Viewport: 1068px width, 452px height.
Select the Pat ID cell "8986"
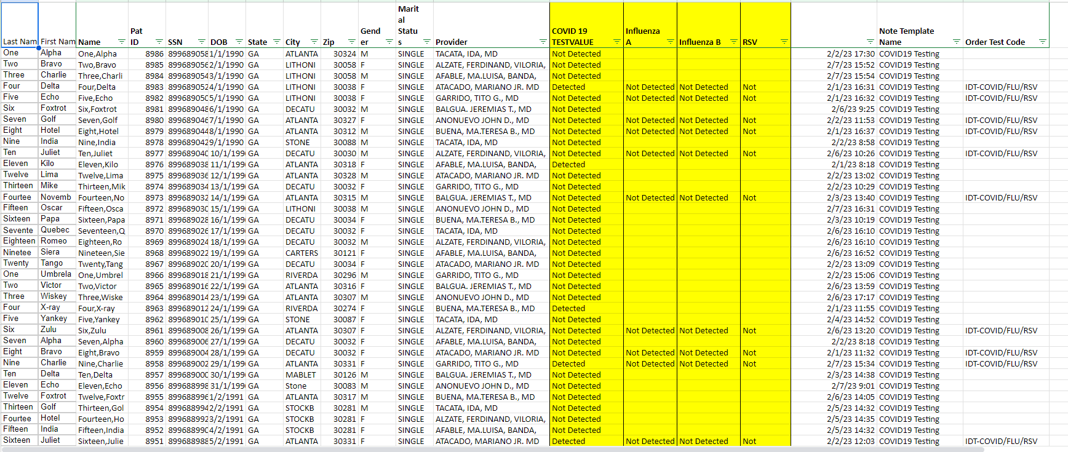[x=147, y=54]
